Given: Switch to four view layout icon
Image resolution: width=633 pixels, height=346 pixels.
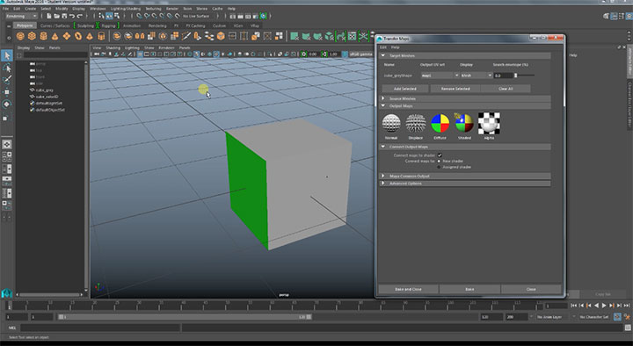Looking at the screenshot, I should [7, 156].
